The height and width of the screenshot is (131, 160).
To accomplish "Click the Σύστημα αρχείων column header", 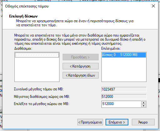I will [94, 1].
